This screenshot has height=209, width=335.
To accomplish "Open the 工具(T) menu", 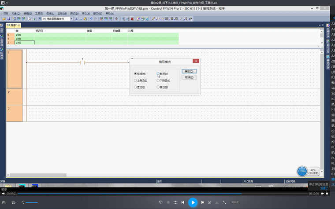I will [x=39, y=14].
